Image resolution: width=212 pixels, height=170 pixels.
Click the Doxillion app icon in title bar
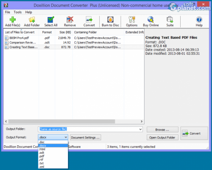coord(6,5)
